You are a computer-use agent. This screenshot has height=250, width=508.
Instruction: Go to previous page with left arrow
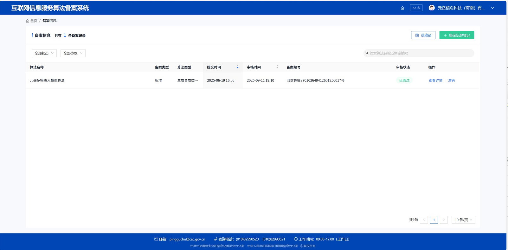tap(424, 220)
